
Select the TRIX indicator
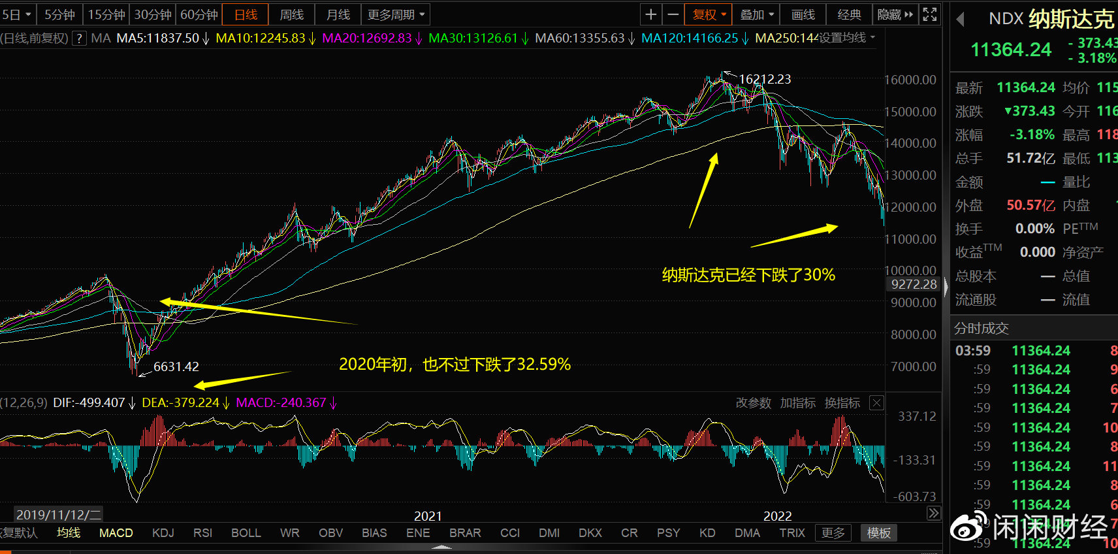point(793,533)
